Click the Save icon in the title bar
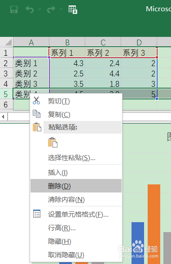Viewport: 171px width, 264px height. (14, 9)
